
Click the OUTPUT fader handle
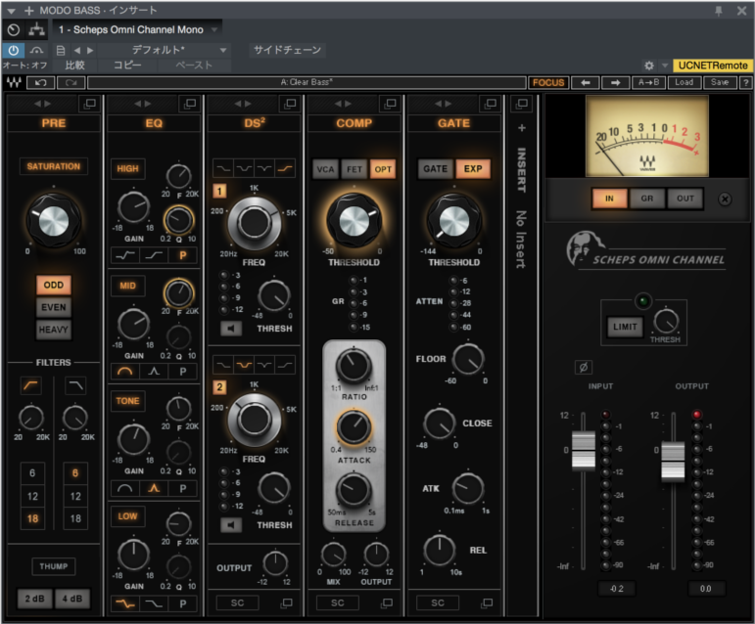point(673,461)
